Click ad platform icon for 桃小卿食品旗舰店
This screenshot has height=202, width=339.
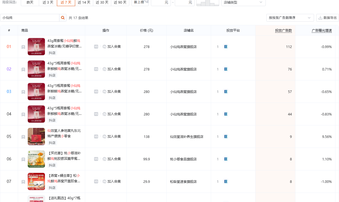click(226, 159)
